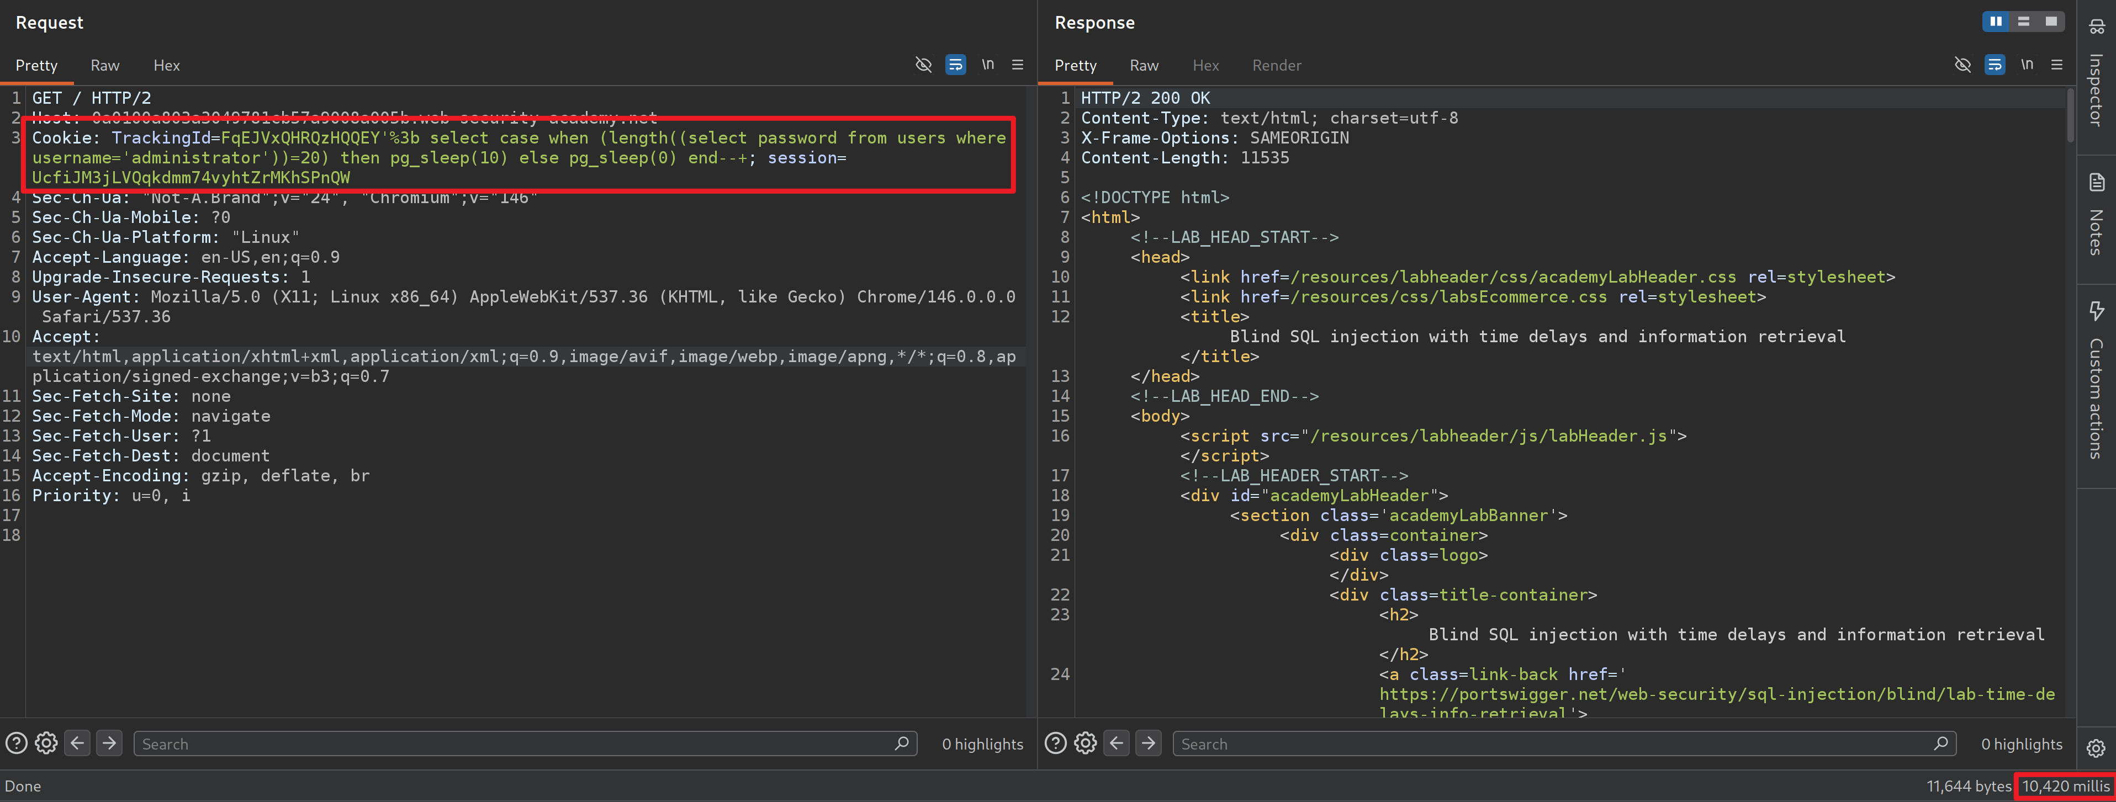Go to previous Response search match arrow
This screenshot has width=2116, height=802.
coord(1117,743)
